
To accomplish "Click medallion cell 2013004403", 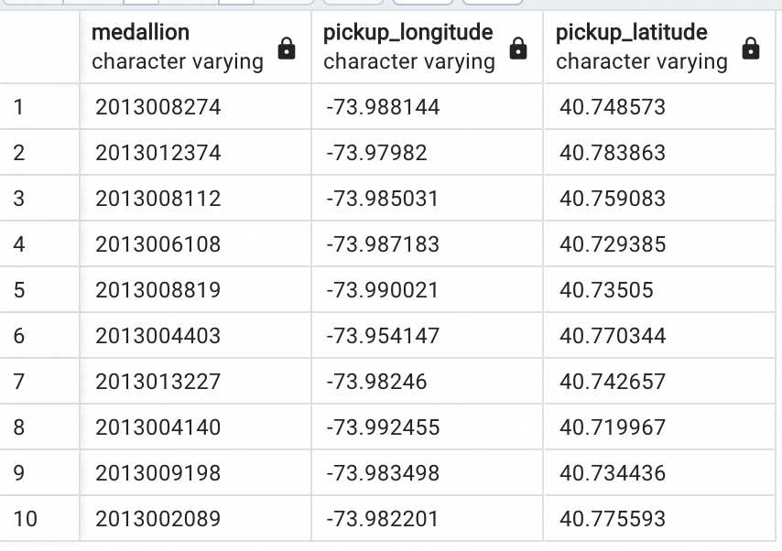I will click(x=158, y=336).
